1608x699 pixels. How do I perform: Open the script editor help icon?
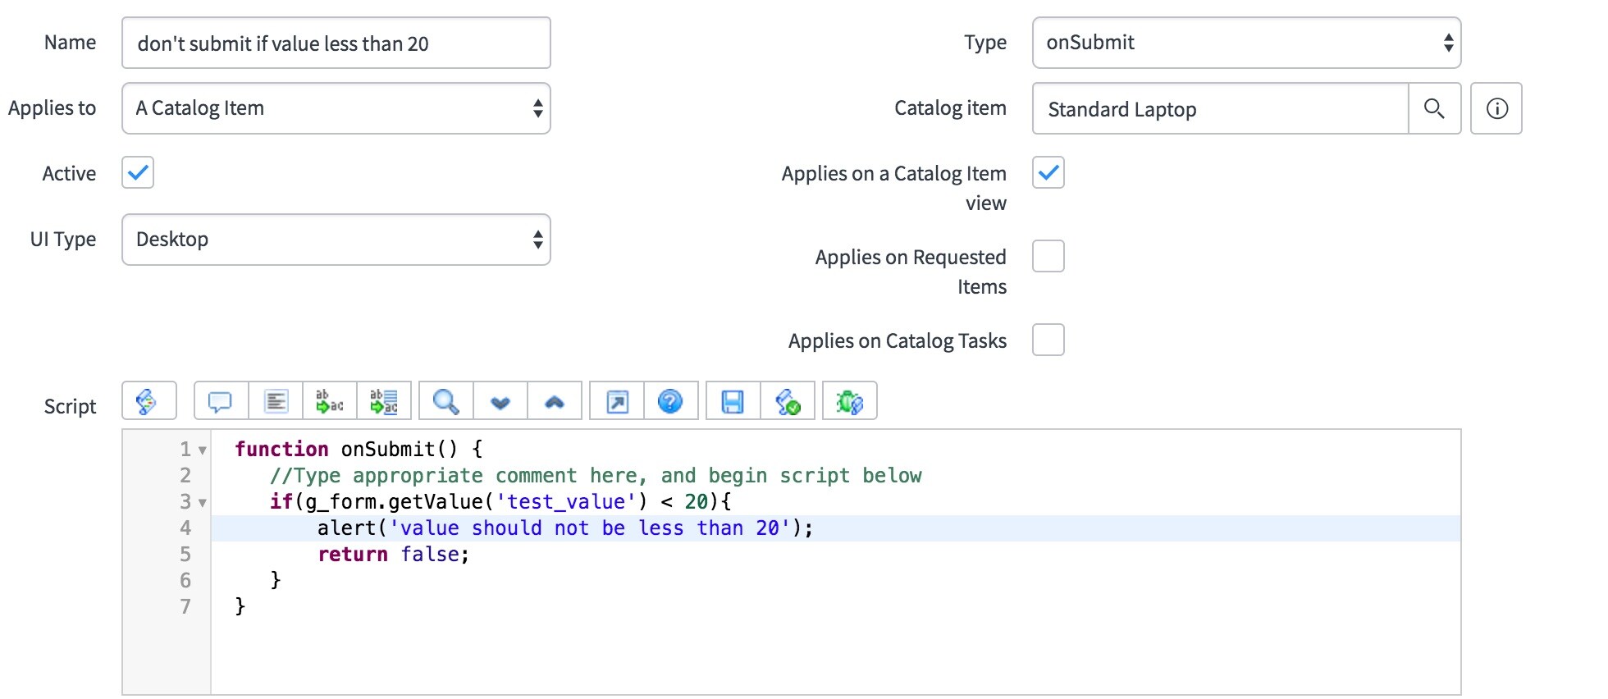[671, 401]
